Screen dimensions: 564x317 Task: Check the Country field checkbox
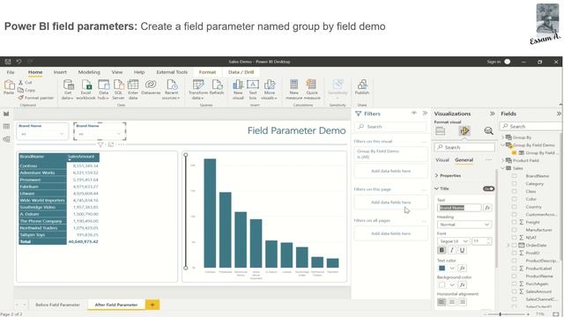515,207
